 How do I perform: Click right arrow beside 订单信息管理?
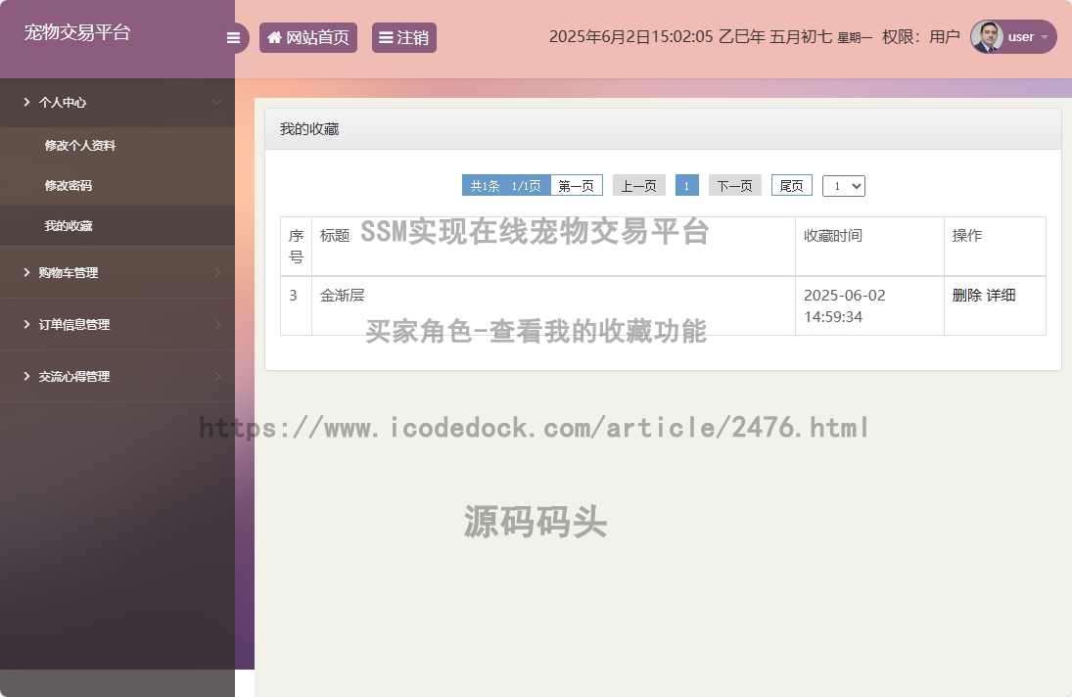click(217, 325)
